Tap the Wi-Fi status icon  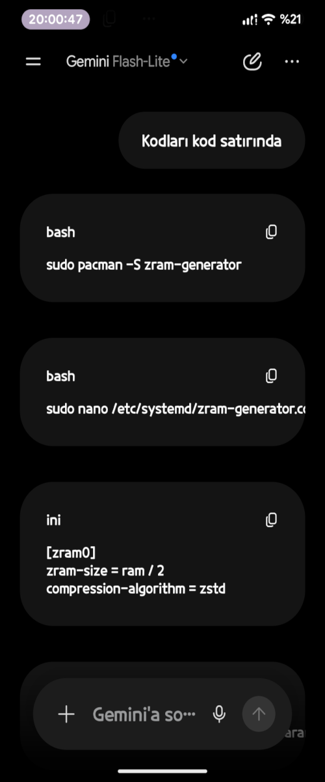tap(268, 20)
